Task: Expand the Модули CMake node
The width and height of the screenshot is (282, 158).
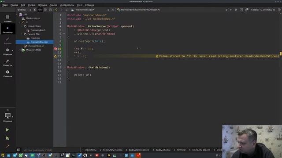Action: pos(19,50)
